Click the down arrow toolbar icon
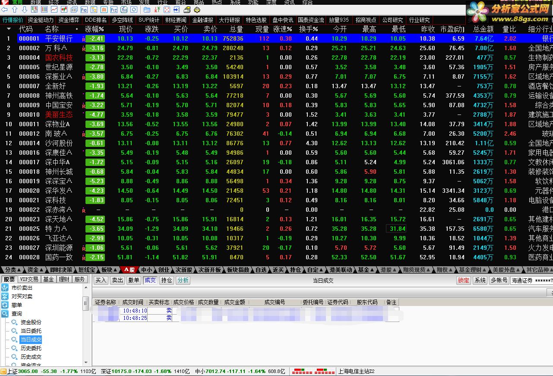The width and height of the screenshot is (553, 376). 24,10
